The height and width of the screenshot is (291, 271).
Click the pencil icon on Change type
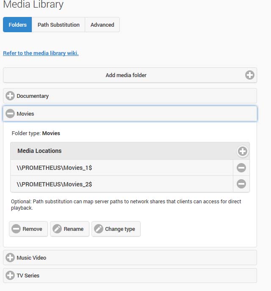coord(98,229)
